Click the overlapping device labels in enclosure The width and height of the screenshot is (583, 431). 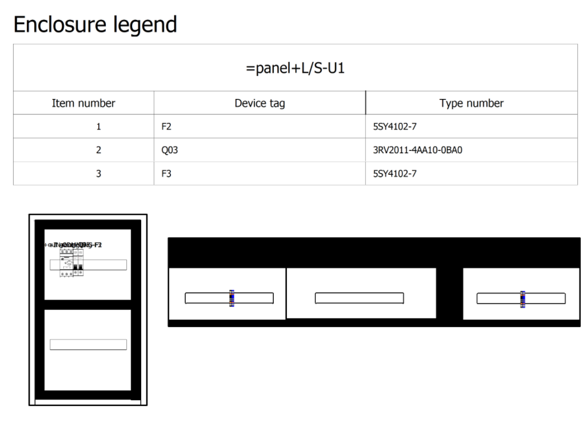pos(73,245)
